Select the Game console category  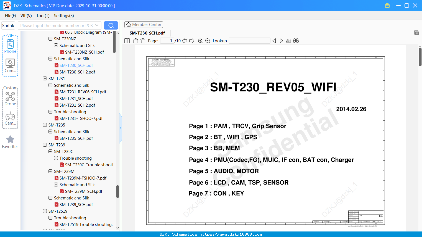(x=10, y=118)
